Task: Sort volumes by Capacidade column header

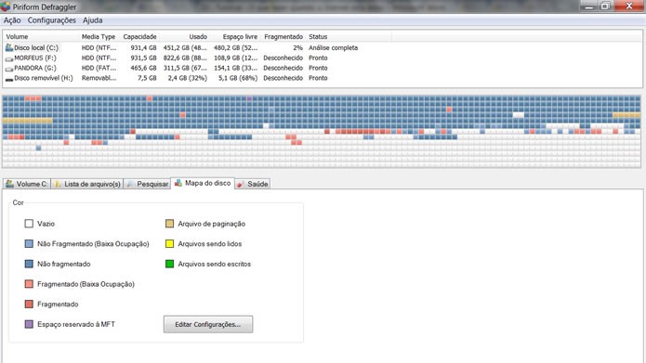Action: click(x=139, y=36)
